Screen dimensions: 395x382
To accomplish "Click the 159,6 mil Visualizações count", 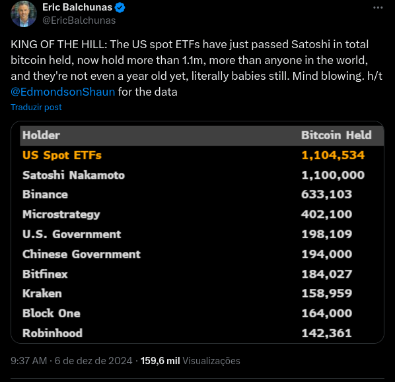I will 190,361.
